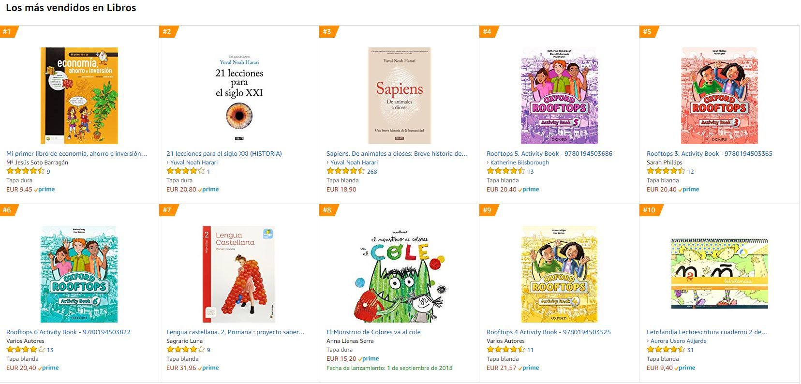Click the star rating of Rooftops 4 Activity Book
The image size is (801, 384).
point(505,350)
